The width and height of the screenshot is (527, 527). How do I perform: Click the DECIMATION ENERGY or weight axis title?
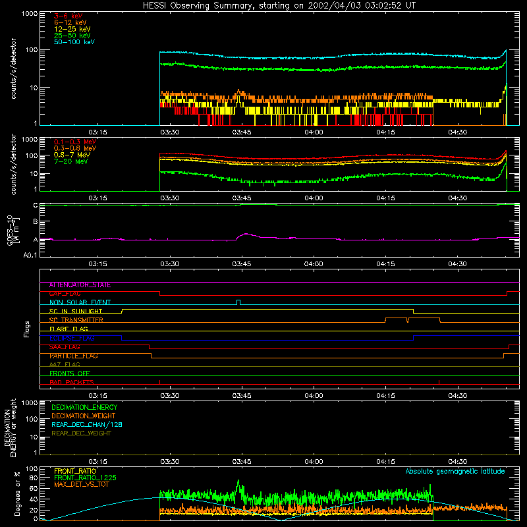click(x=11, y=428)
